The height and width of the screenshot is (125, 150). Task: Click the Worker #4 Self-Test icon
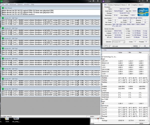click(3, 48)
